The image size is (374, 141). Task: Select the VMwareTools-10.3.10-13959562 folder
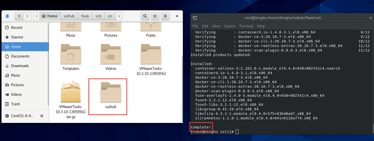(x=151, y=54)
